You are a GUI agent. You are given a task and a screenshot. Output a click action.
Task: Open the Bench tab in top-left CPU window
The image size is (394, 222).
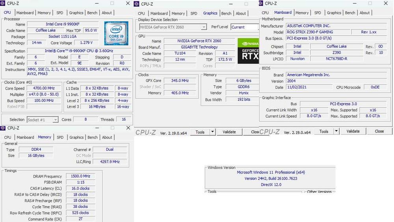[92, 13]
